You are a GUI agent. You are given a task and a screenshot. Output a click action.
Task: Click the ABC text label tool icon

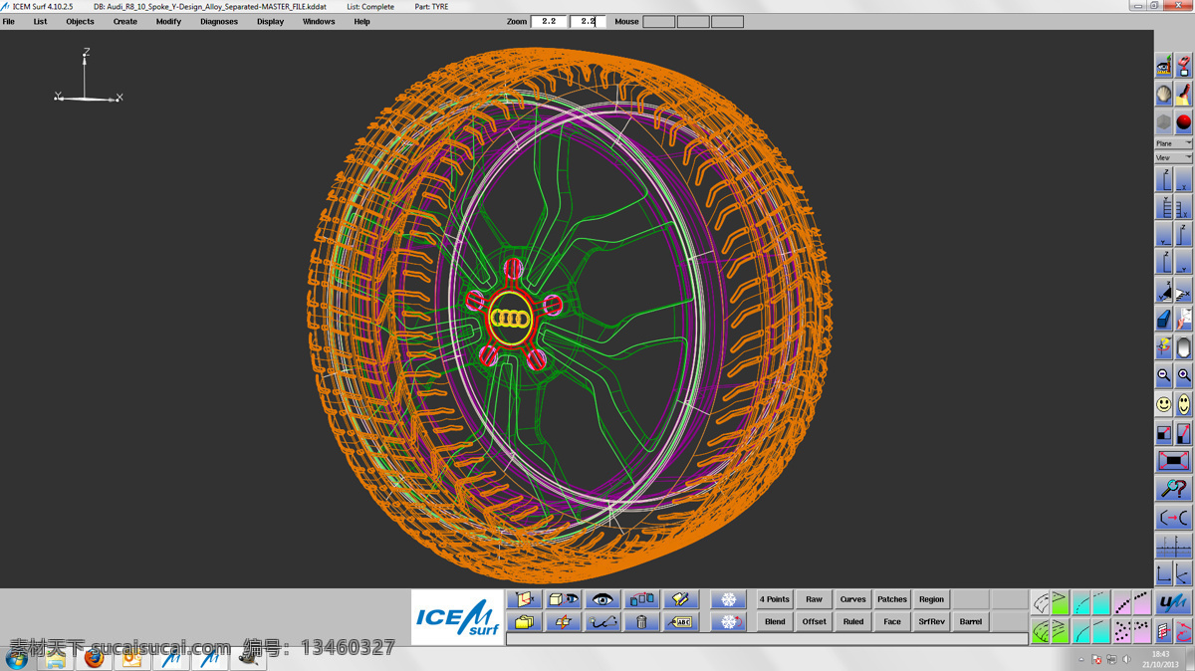pyautogui.click(x=681, y=622)
